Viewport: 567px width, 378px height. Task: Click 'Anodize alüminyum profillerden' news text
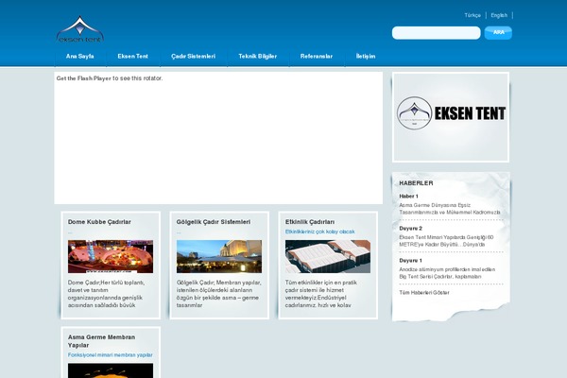[447, 273]
